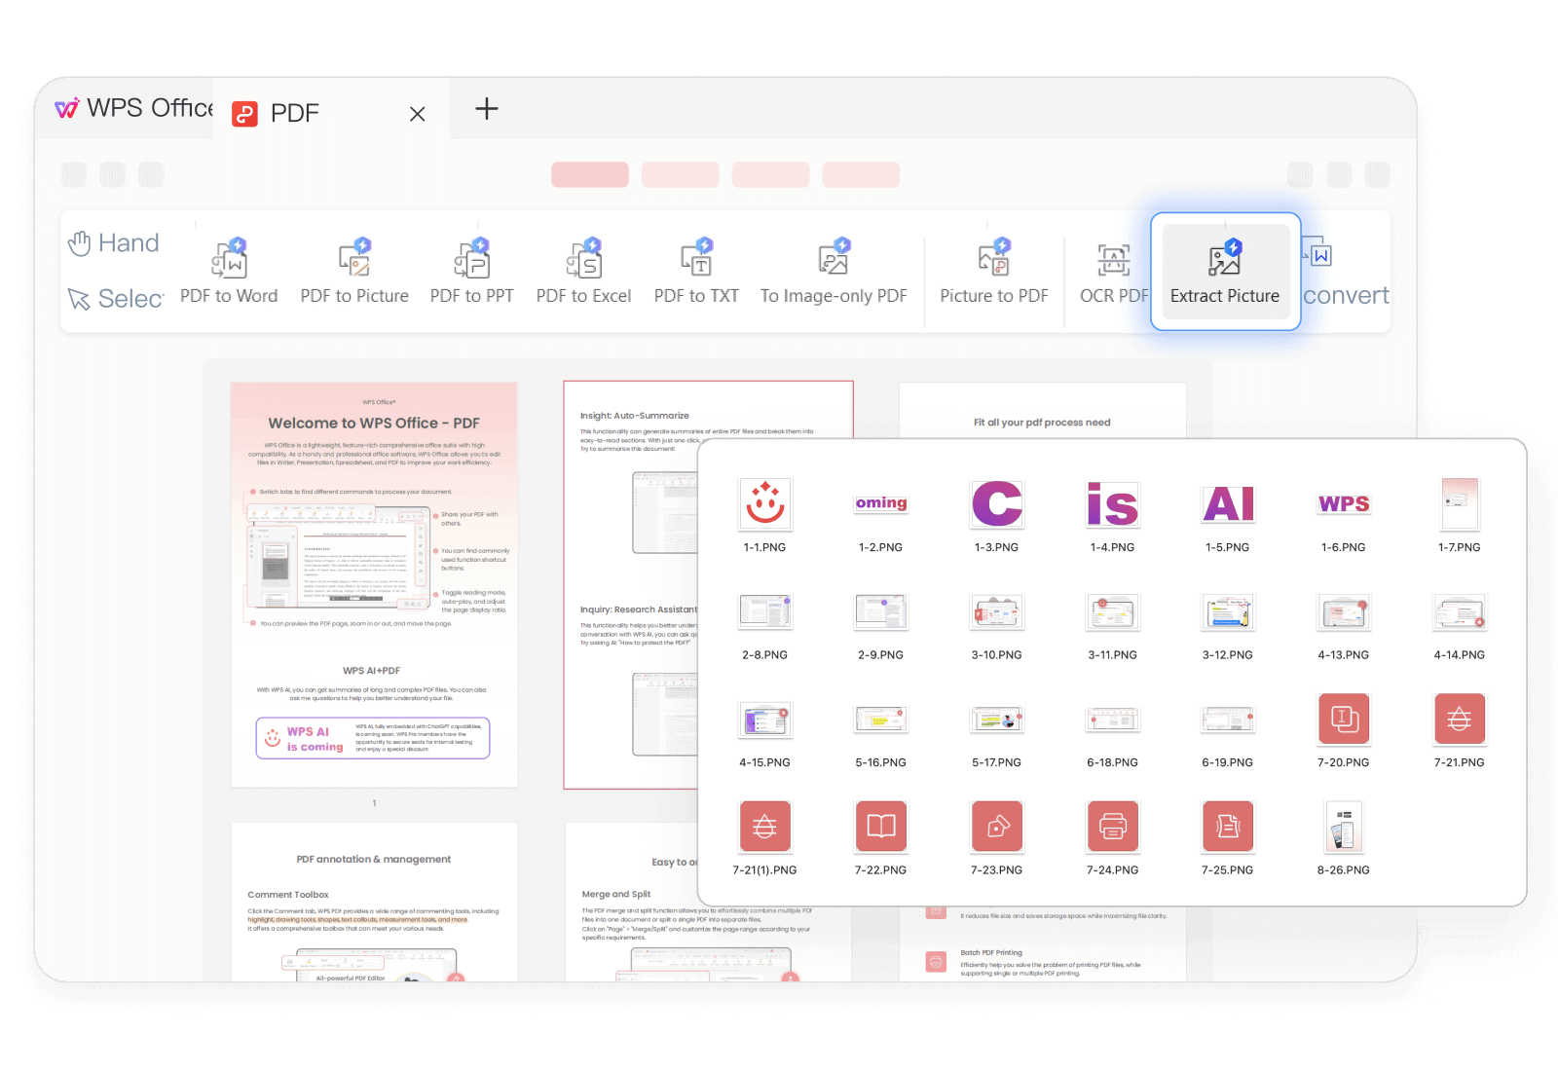1558x1071 pixels.
Task: Pick the 7-24.PNG printer icon image
Action: pos(1112,827)
